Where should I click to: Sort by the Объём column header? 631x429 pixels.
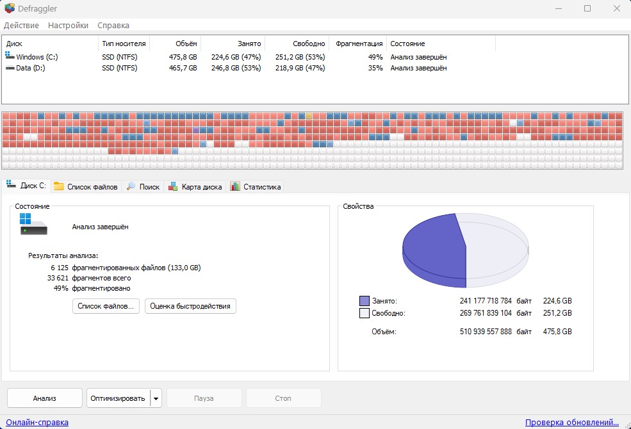(175, 44)
